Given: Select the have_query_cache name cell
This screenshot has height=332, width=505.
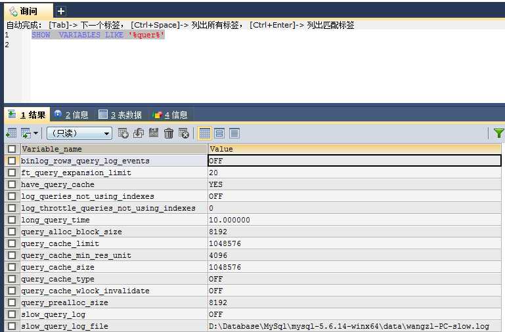Looking at the screenshot, I should point(114,184).
